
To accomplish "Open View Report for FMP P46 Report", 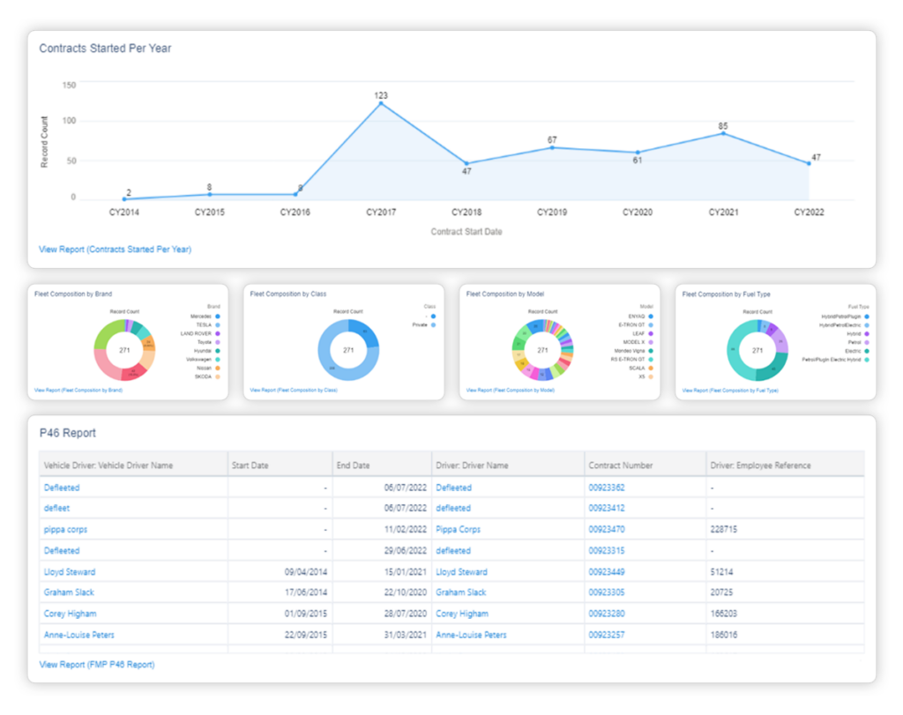I will tap(96, 664).
